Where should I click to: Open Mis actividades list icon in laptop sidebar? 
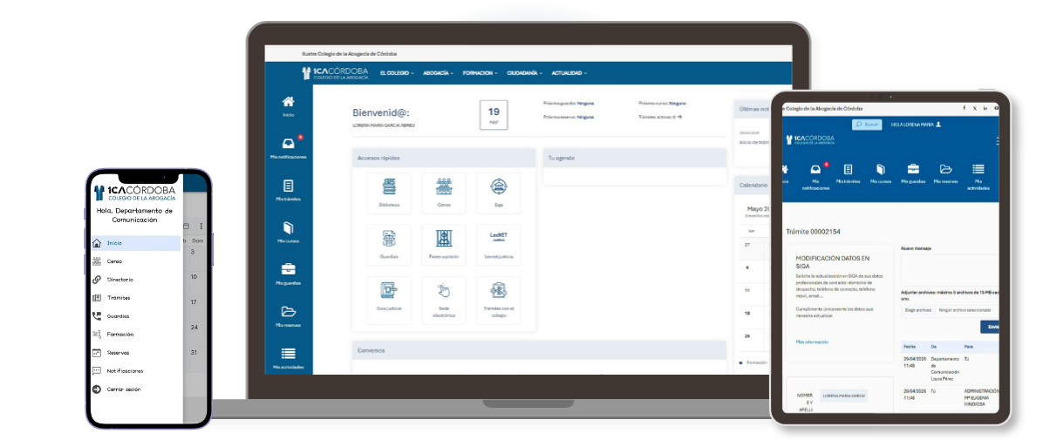[x=289, y=353]
